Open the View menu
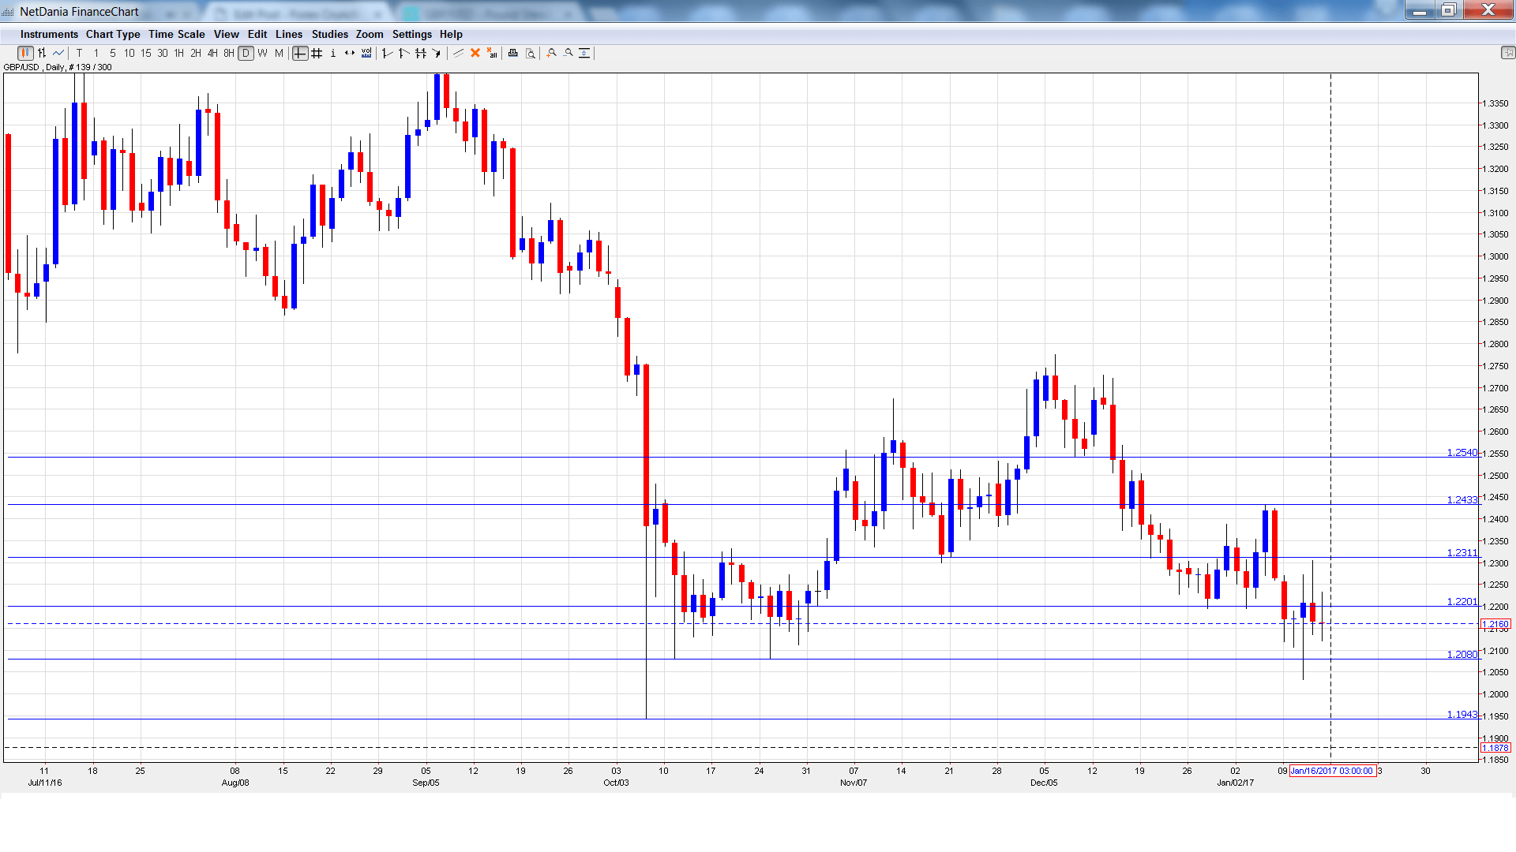Viewport: 1516px width, 852px height. [227, 35]
